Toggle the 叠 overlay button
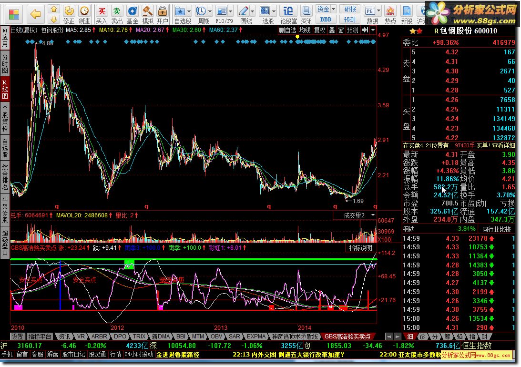Image resolution: width=521 pixels, height=367 pixels. point(332,30)
